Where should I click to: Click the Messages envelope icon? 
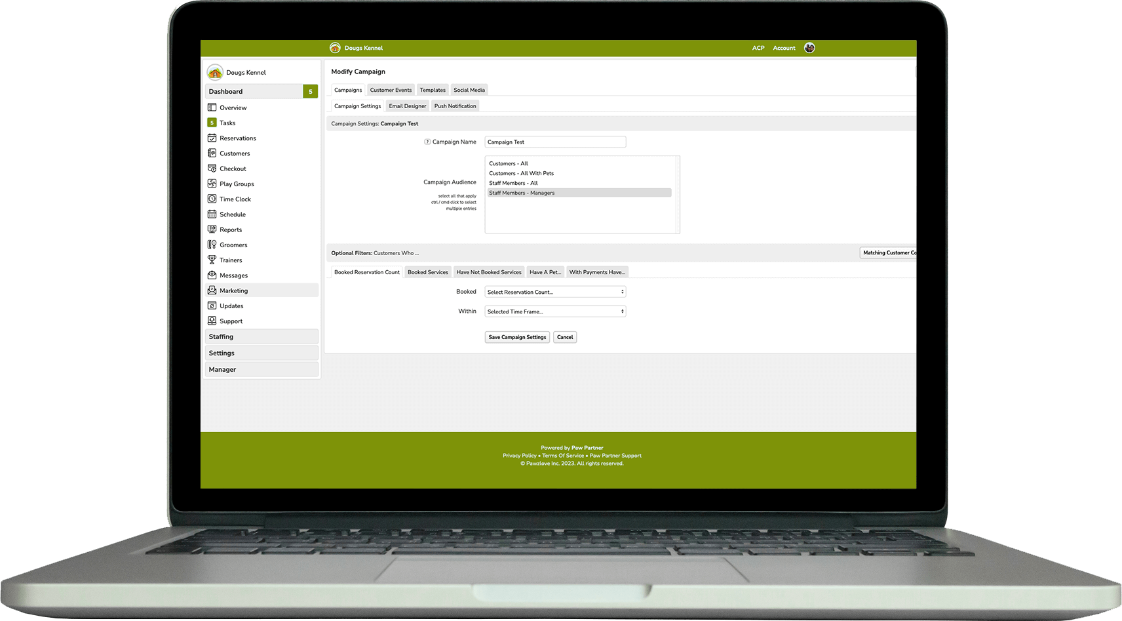pos(212,275)
